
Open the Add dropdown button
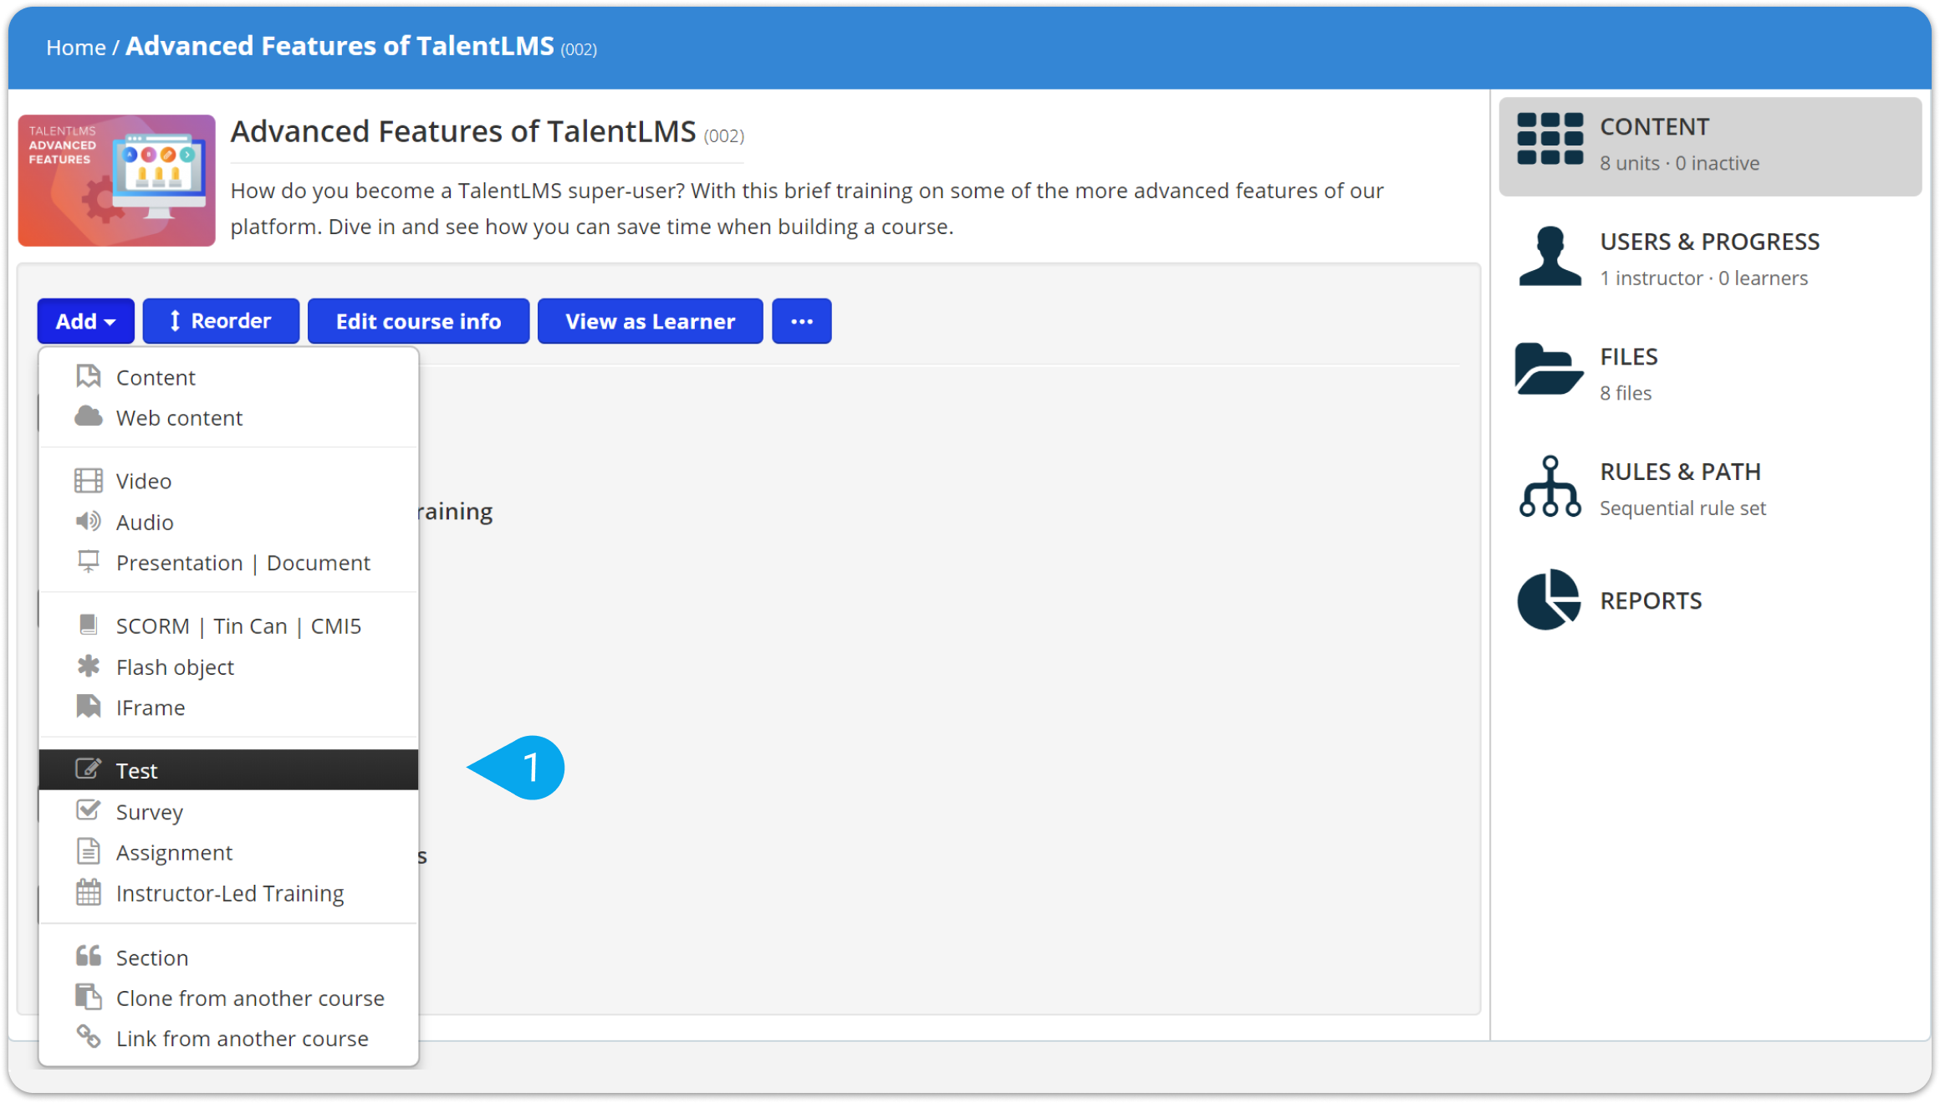[x=85, y=321]
